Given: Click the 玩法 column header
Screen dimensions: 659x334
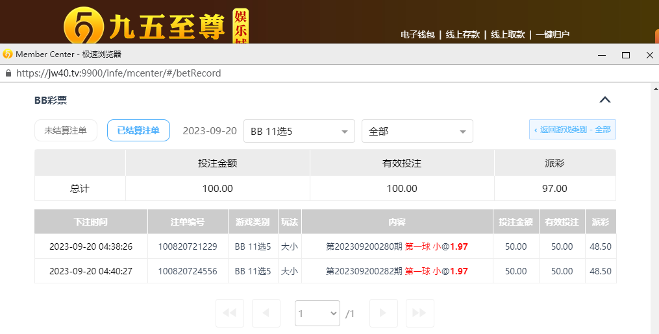Looking at the screenshot, I should tap(290, 222).
